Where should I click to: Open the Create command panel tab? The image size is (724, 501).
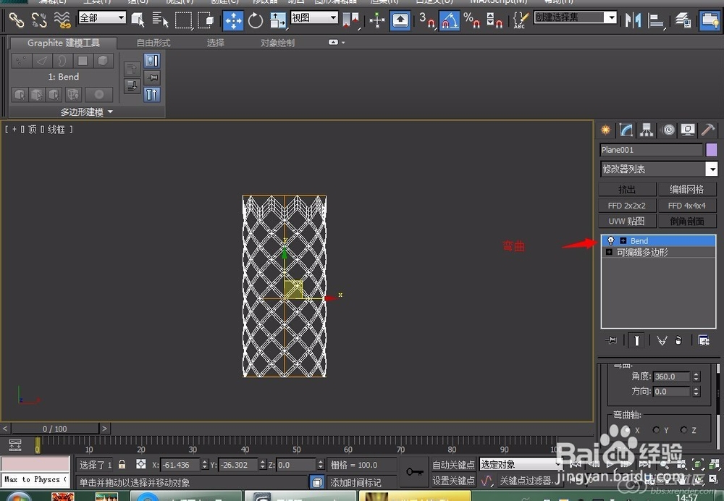[x=605, y=130]
